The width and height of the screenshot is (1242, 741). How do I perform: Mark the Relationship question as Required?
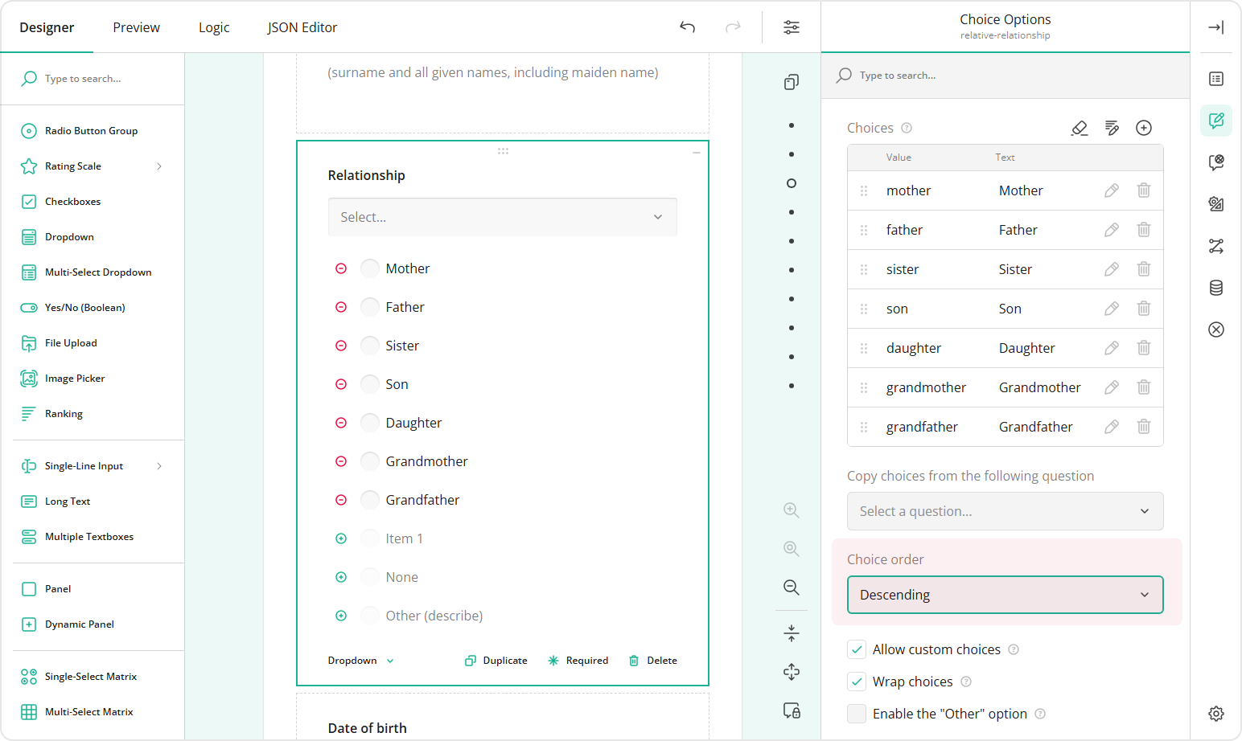578,660
